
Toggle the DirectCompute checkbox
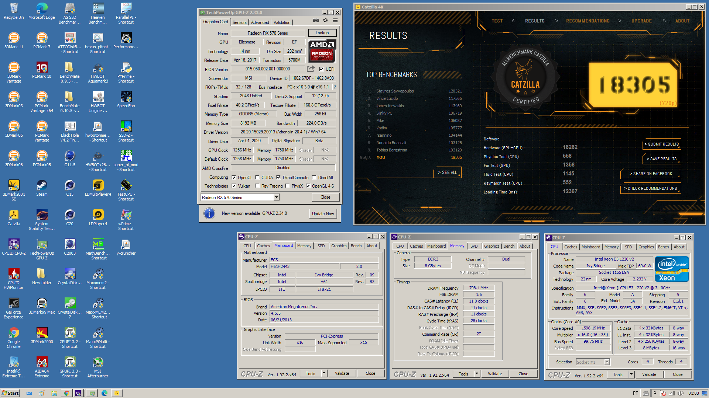[278, 177]
